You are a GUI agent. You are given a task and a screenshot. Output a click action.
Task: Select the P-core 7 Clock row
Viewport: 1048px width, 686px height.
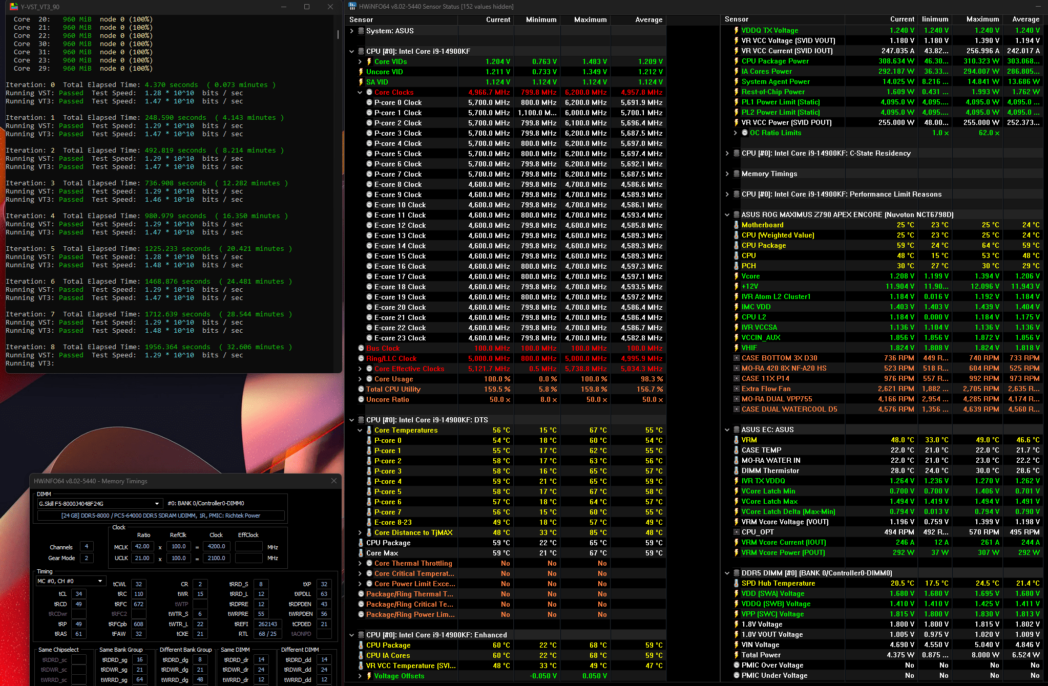[506, 174]
